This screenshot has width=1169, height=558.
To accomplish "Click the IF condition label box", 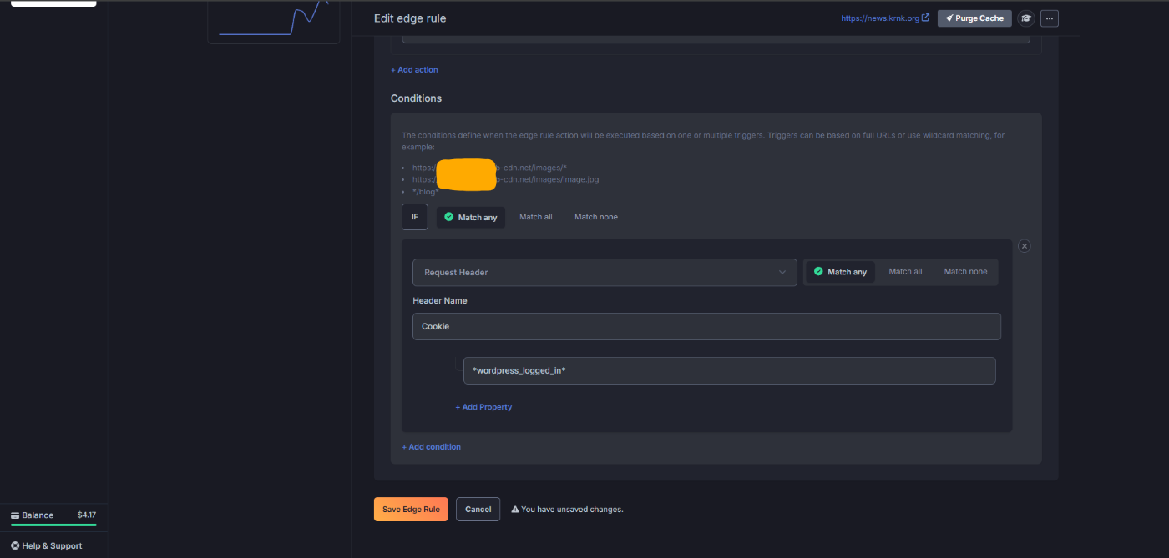I will tap(415, 217).
